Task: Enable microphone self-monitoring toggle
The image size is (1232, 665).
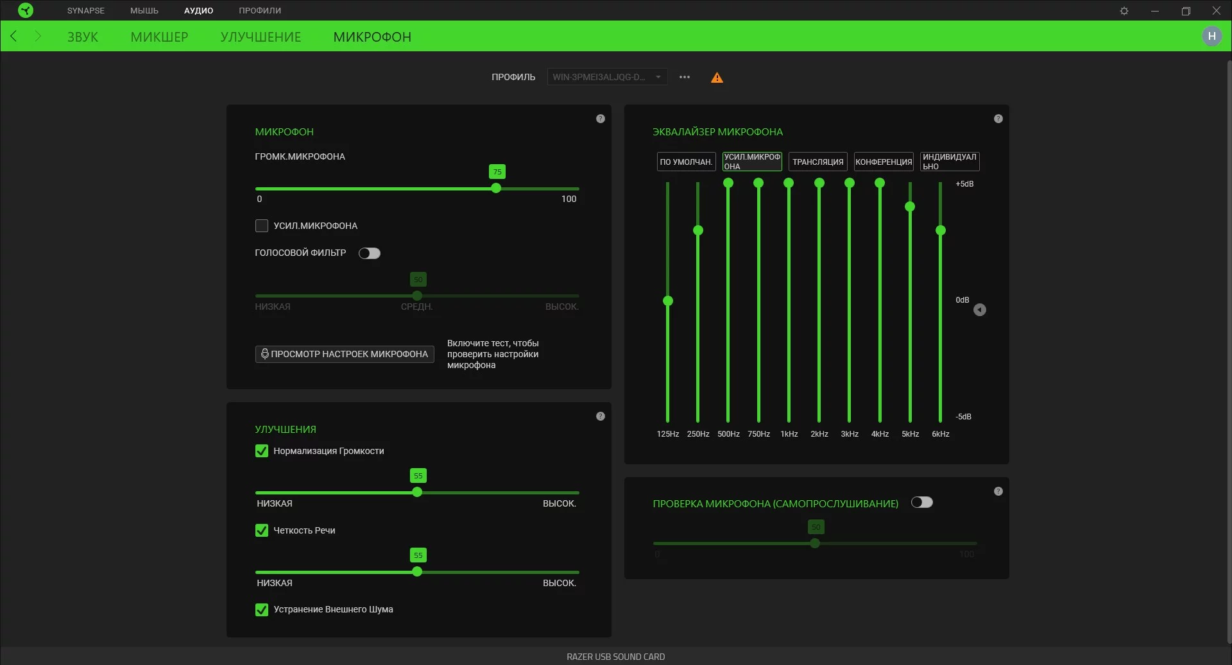Action: coord(921,503)
